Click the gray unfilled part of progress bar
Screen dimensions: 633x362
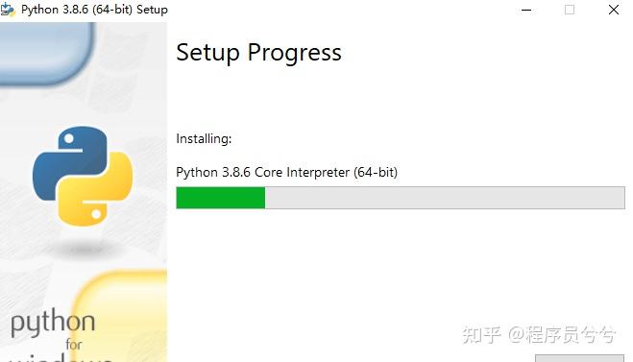[445, 198]
